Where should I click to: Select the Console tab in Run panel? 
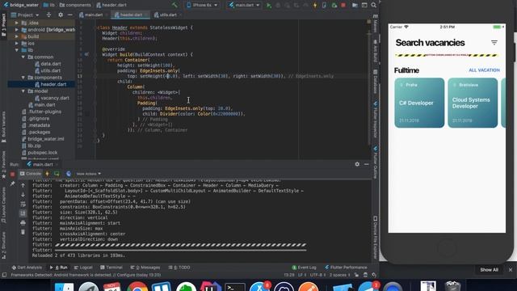click(31, 174)
